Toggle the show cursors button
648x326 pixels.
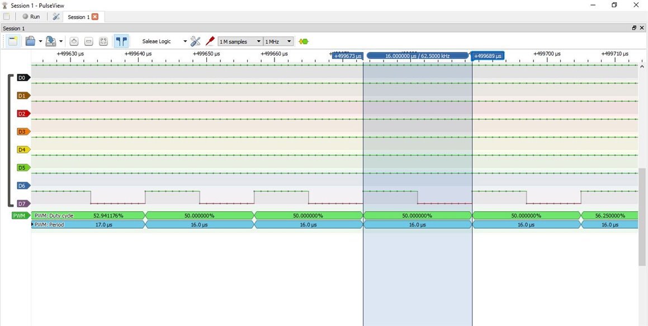click(121, 41)
